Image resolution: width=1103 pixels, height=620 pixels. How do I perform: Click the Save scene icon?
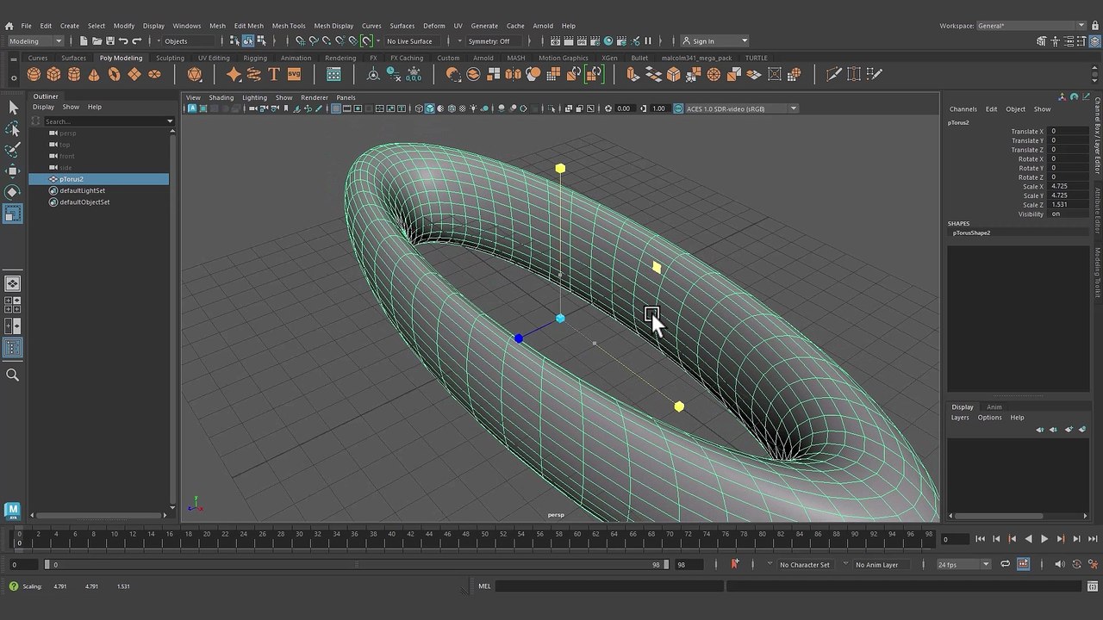click(x=109, y=41)
